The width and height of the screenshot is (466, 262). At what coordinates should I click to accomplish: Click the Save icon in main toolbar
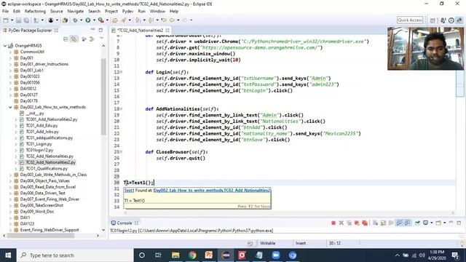[x=18, y=20]
